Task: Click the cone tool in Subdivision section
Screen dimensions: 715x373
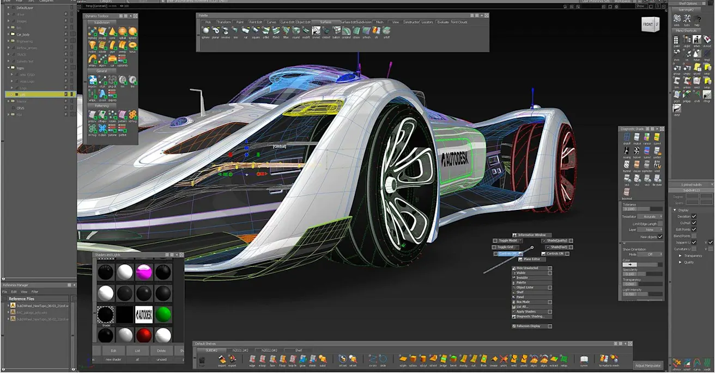Action: click(x=112, y=32)
